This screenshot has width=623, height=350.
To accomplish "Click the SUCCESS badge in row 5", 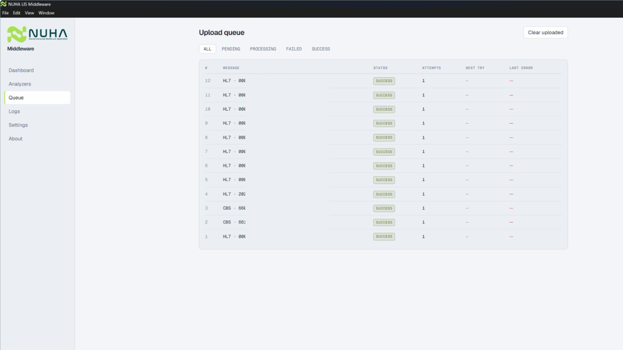I will click(x=384, y=180).
